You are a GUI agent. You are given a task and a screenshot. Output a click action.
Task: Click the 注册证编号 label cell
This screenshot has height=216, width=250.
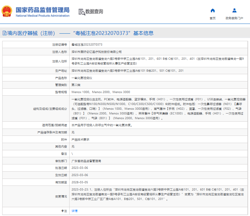click(x=36, y=45)
